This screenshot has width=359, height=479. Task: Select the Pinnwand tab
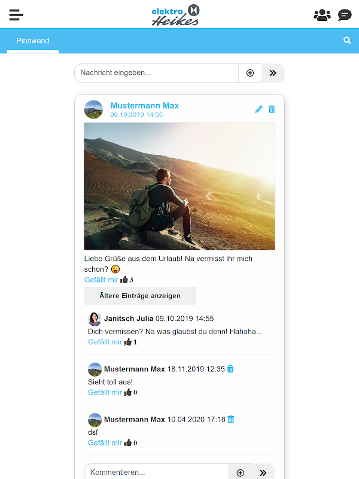point(33,41)
